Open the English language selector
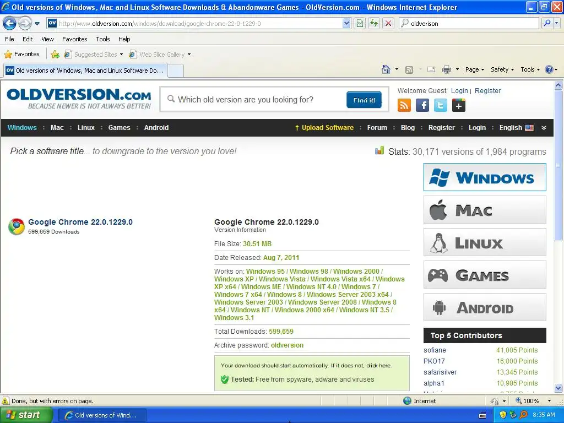The image size is (564, 423). (516, 128)
